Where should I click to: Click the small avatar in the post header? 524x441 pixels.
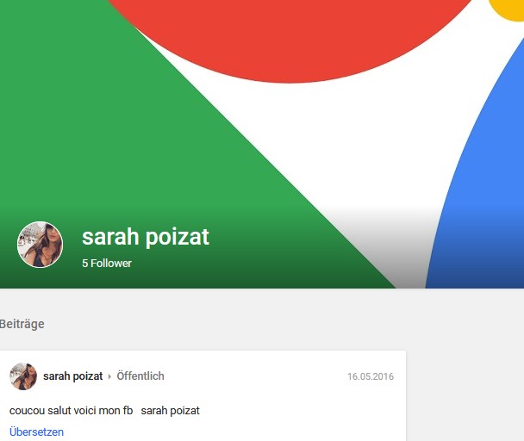pos(23,376)
